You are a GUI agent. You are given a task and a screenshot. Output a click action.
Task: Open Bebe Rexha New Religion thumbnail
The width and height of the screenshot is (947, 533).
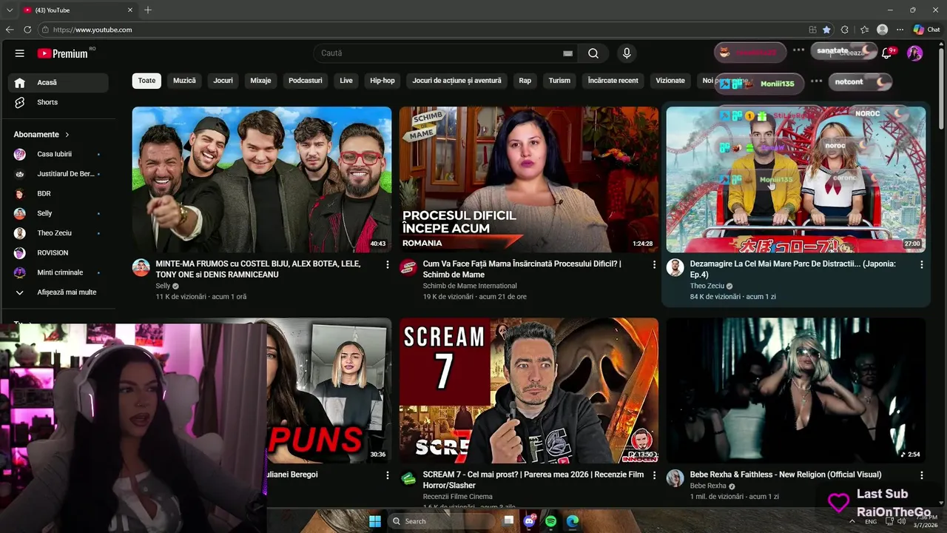[796, 391]
